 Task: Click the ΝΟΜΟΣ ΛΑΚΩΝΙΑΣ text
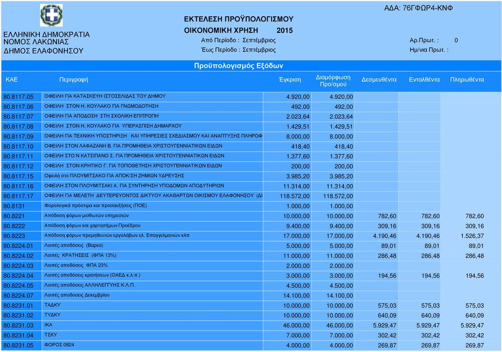[x=36, y=42]
